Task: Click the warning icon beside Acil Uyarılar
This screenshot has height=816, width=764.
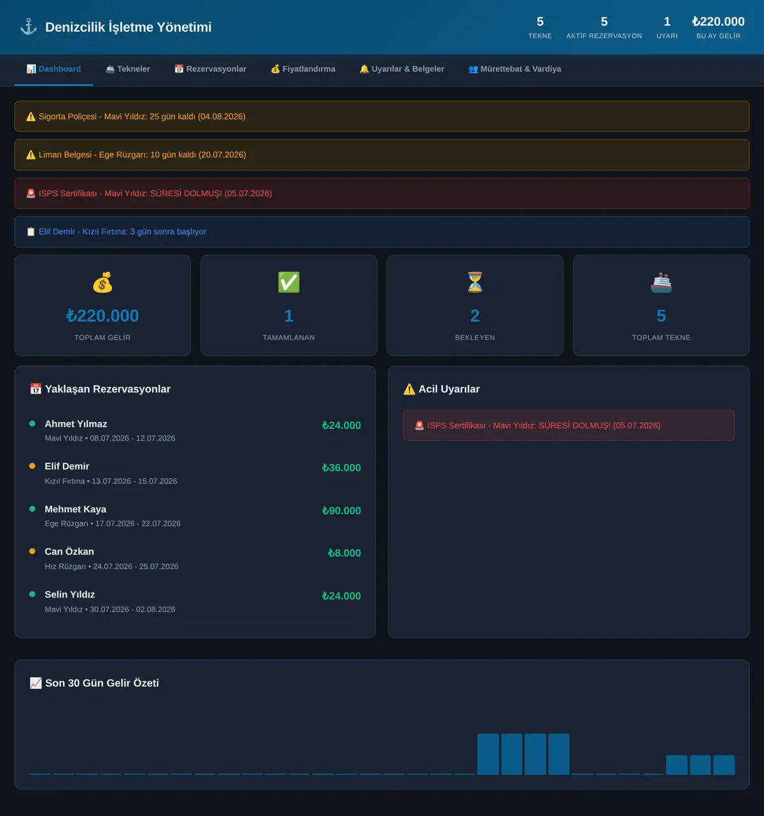Action: coord(409,389)
